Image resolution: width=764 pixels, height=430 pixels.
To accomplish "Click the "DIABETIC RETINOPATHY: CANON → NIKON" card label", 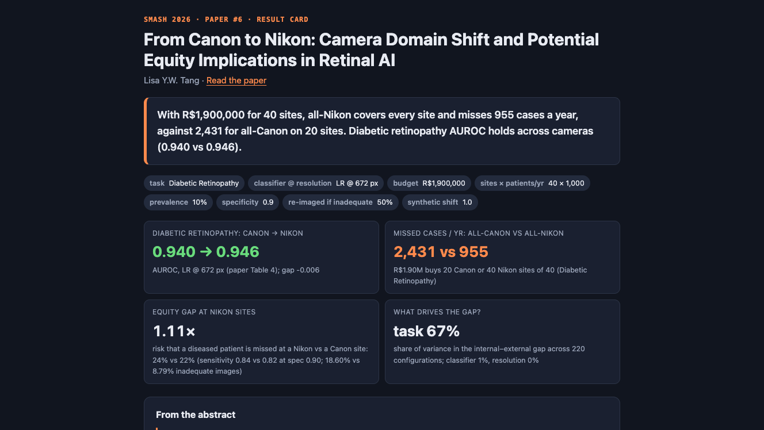I will [x=228, y=233].
